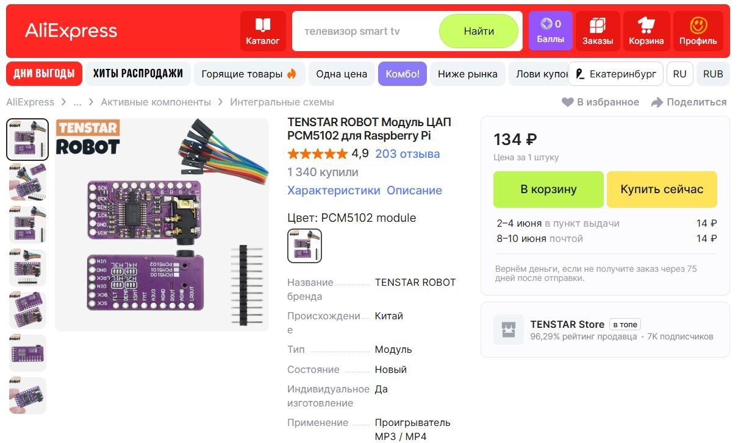Click the Купить сейчас button
Viewport: 741px width, 443px height.
[x=662, y=190]
